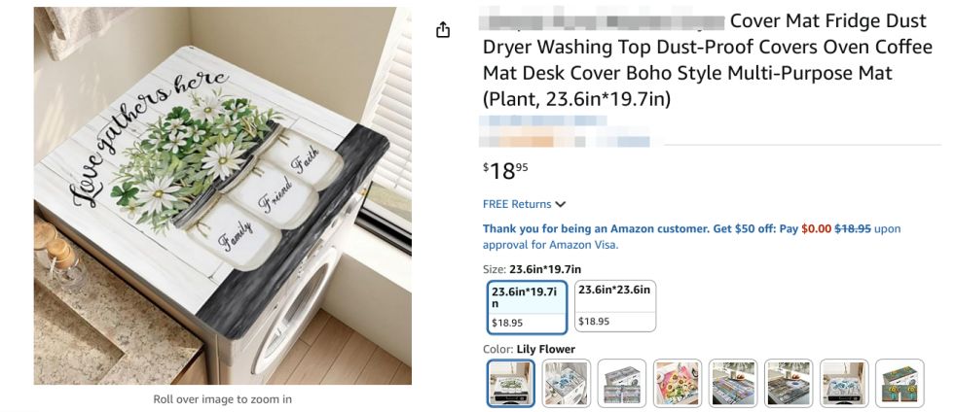The image size is (955, 412).
Task: Click the share icon beside product image
Action: (x=443, y=30)
